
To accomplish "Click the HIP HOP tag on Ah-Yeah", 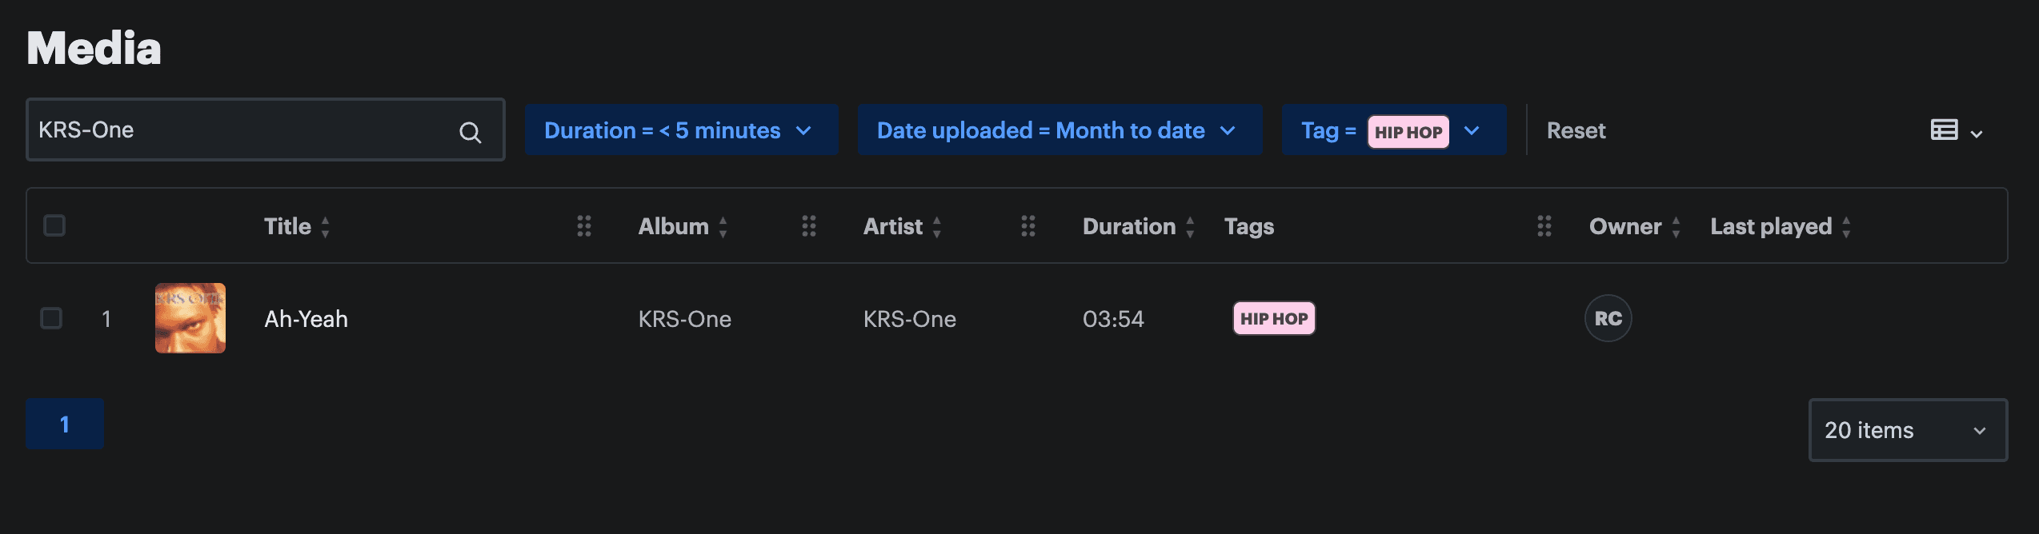I will [x=1274, y=318].
